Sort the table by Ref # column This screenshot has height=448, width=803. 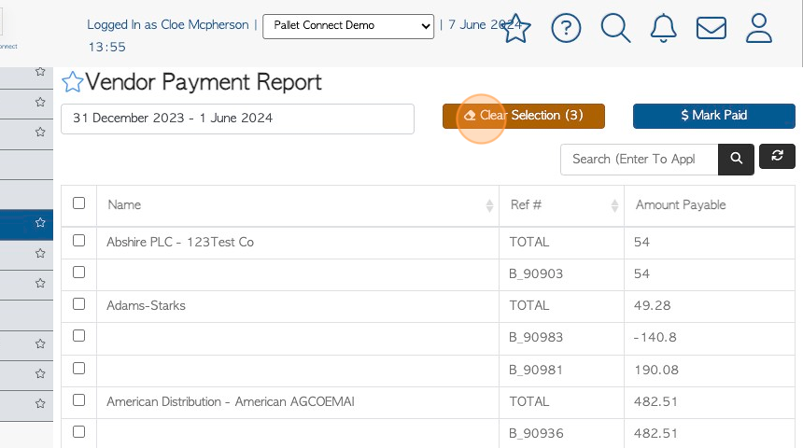562,205
